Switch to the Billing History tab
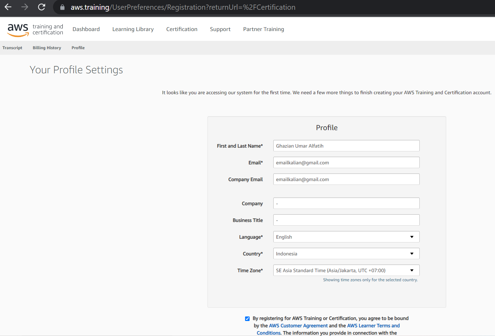The width and height of the screenshot is (495, 336). point(47,48)
